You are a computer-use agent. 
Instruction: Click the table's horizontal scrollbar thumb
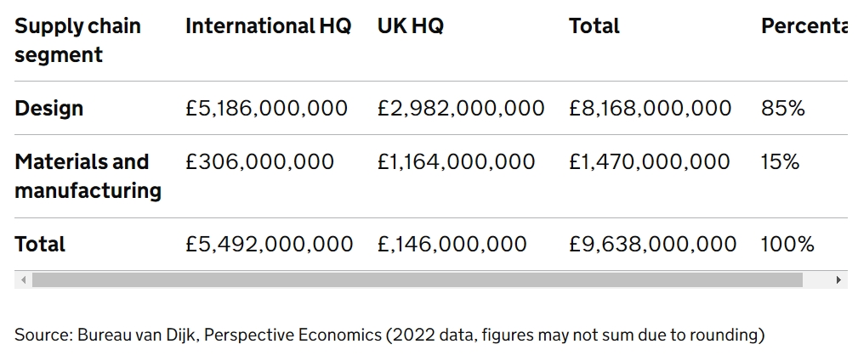417,279
